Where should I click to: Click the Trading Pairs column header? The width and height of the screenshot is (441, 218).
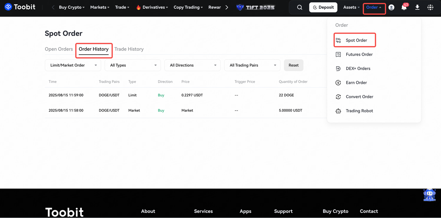(x=109, y=82)
